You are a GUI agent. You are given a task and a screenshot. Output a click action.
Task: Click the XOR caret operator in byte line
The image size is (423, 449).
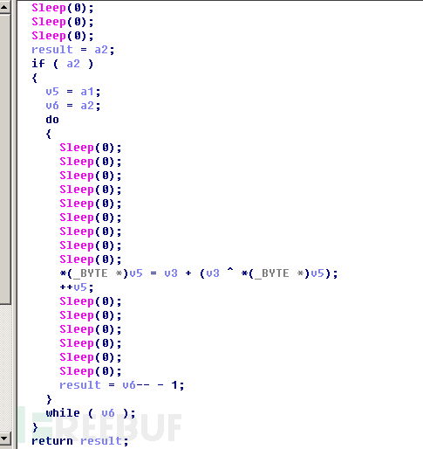pyautogui.click(x=230, y=271)
